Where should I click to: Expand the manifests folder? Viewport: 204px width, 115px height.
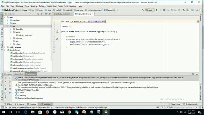click(x=8, y=20)
